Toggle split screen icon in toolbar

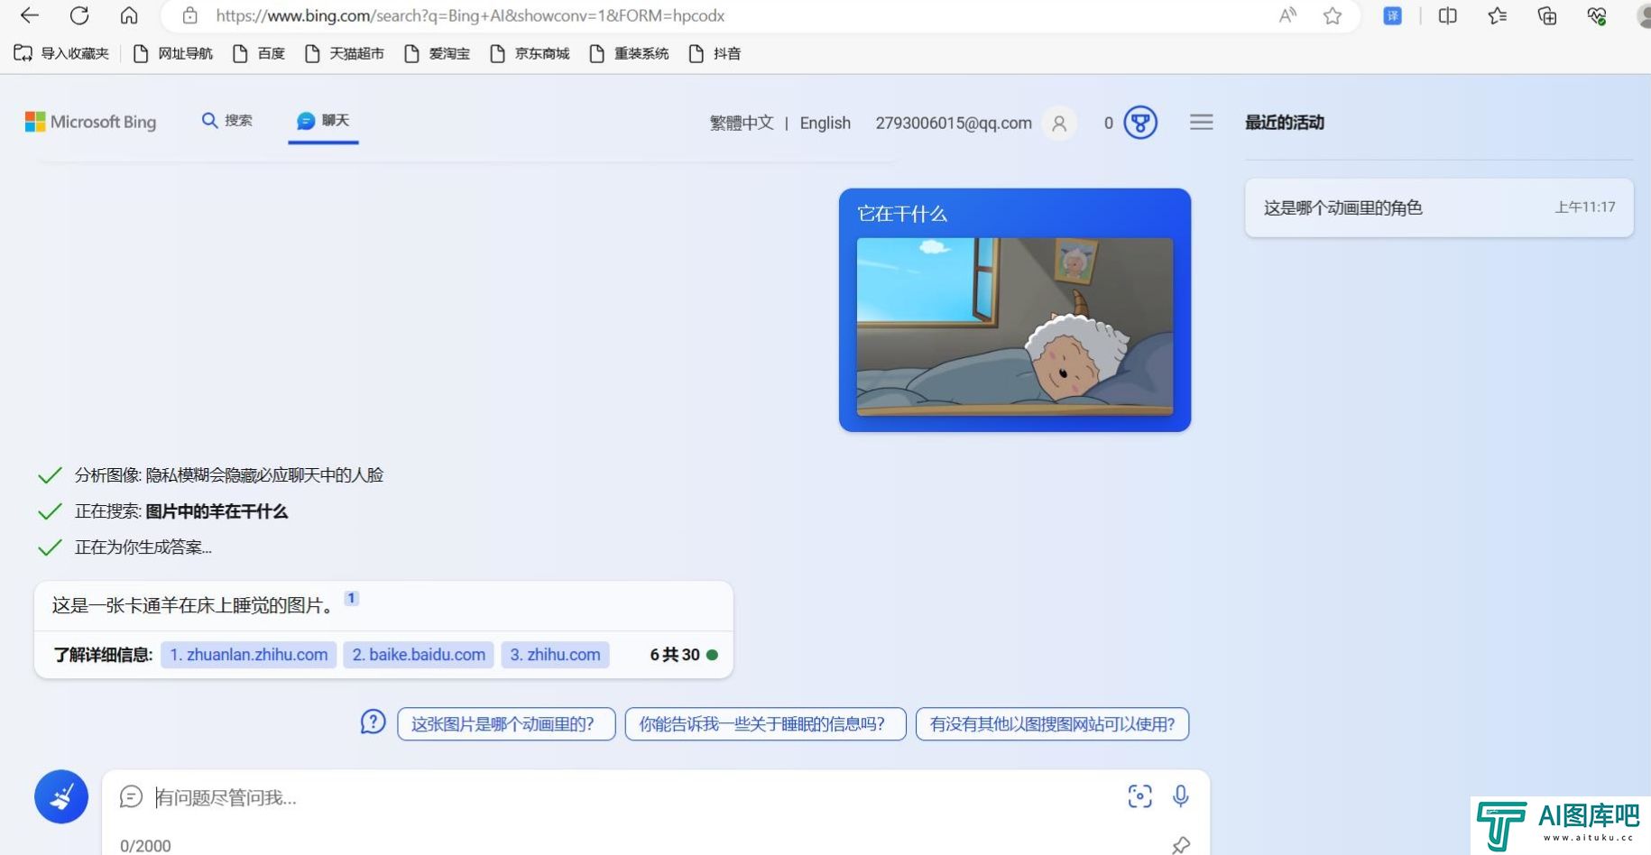[1448, 15]
